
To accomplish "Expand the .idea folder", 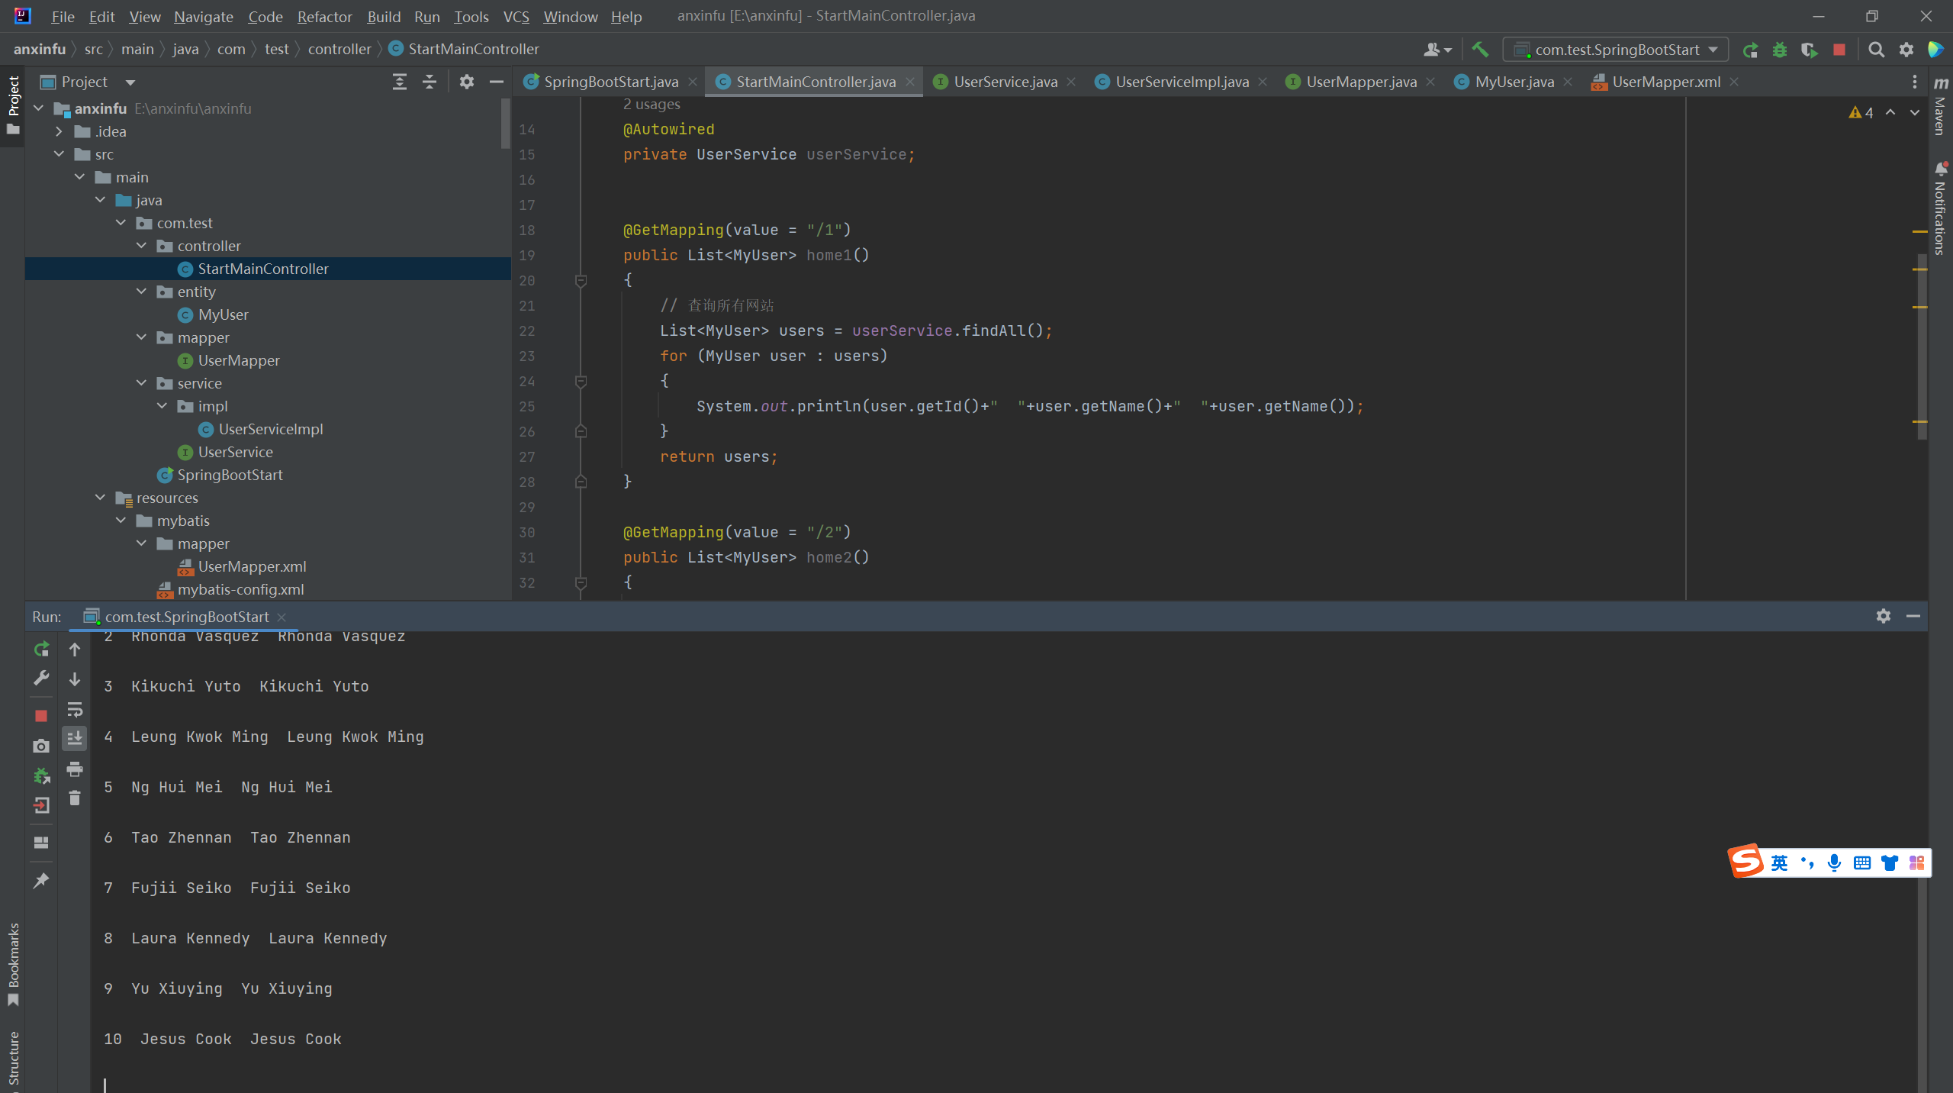I will pyautogui.click(x=59, y=131).
